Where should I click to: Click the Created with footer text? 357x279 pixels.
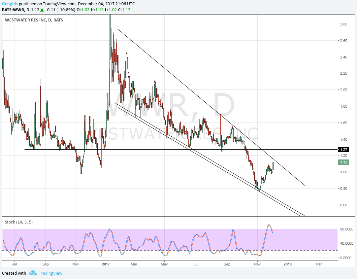coord(14,273)
